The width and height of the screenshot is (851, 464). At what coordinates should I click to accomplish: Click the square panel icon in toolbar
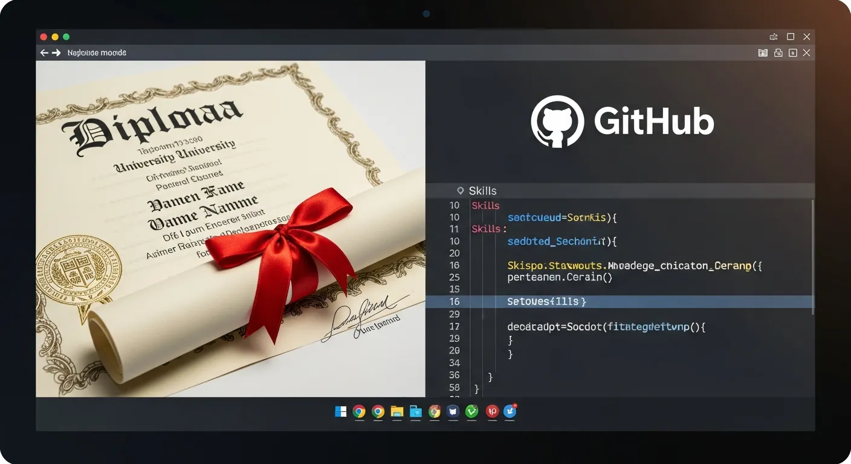click(x=793, y=53)
